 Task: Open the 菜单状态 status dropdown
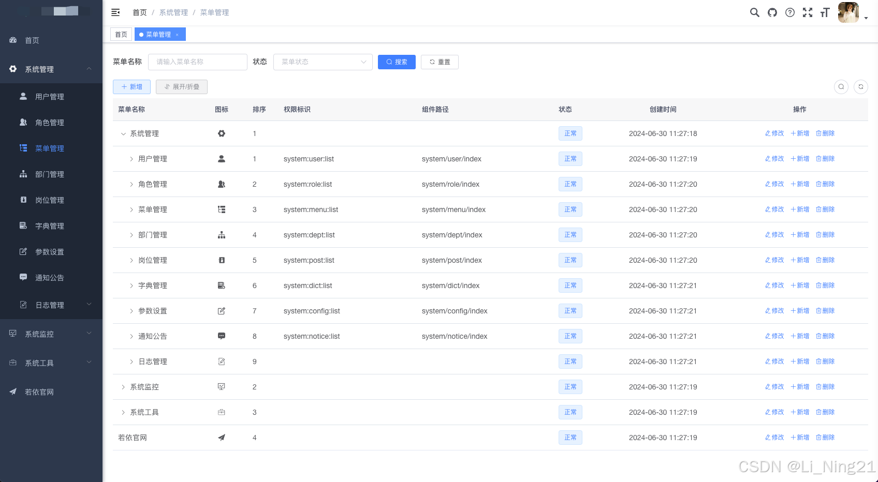pyautogui.click(x=323, y=62)
